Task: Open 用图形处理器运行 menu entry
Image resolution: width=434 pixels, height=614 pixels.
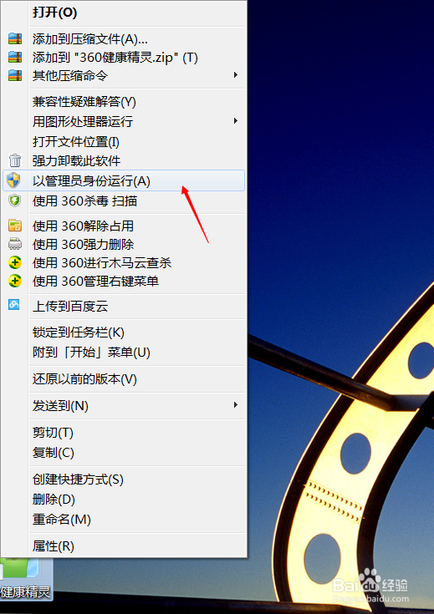Action: 124,121
